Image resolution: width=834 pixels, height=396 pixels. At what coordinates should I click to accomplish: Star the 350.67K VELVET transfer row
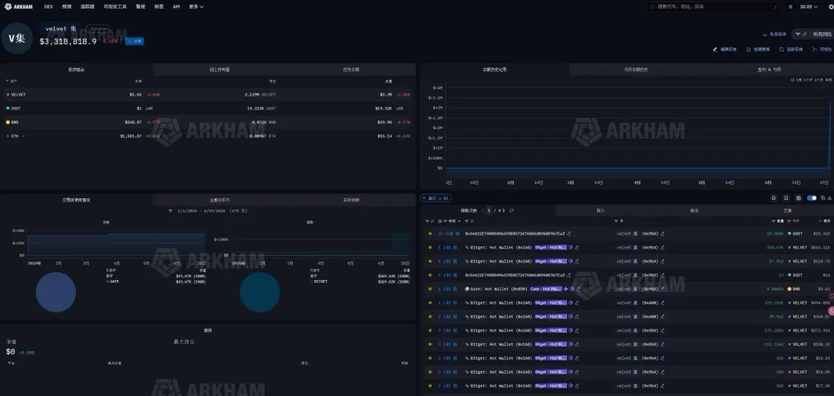point(430,247)
